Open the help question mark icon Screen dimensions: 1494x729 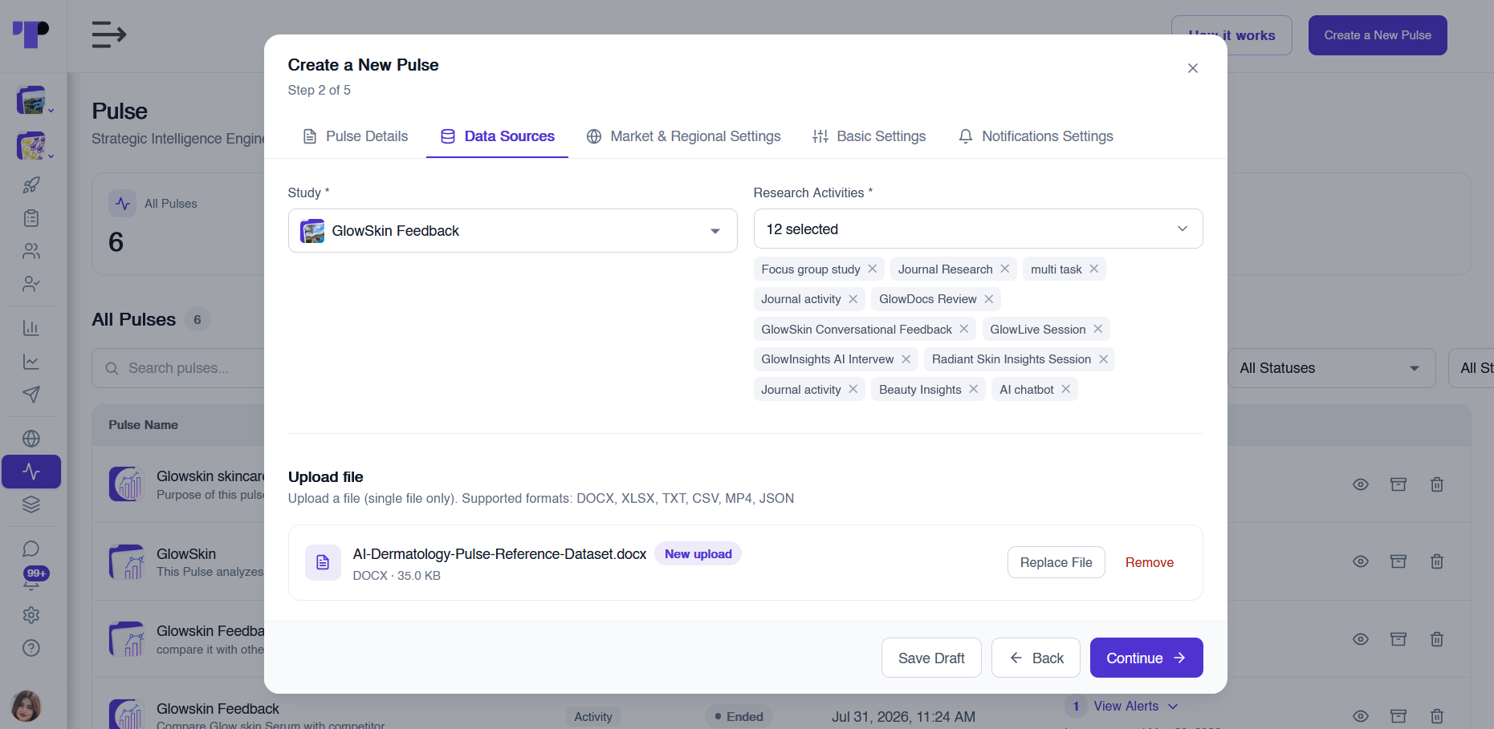[x=31, y=648]
